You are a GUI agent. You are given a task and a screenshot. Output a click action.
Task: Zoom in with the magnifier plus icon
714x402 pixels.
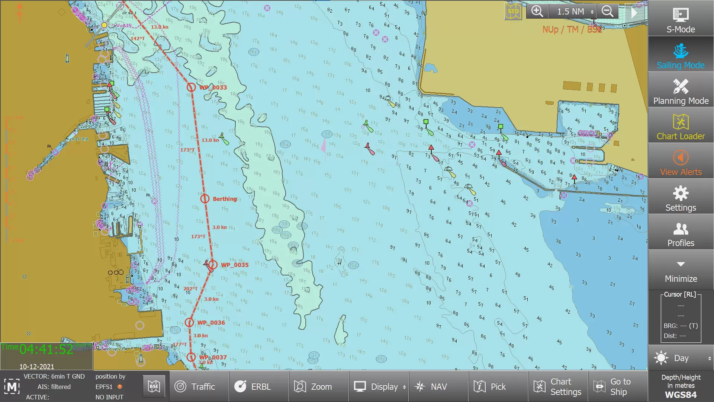pos(537,12)
